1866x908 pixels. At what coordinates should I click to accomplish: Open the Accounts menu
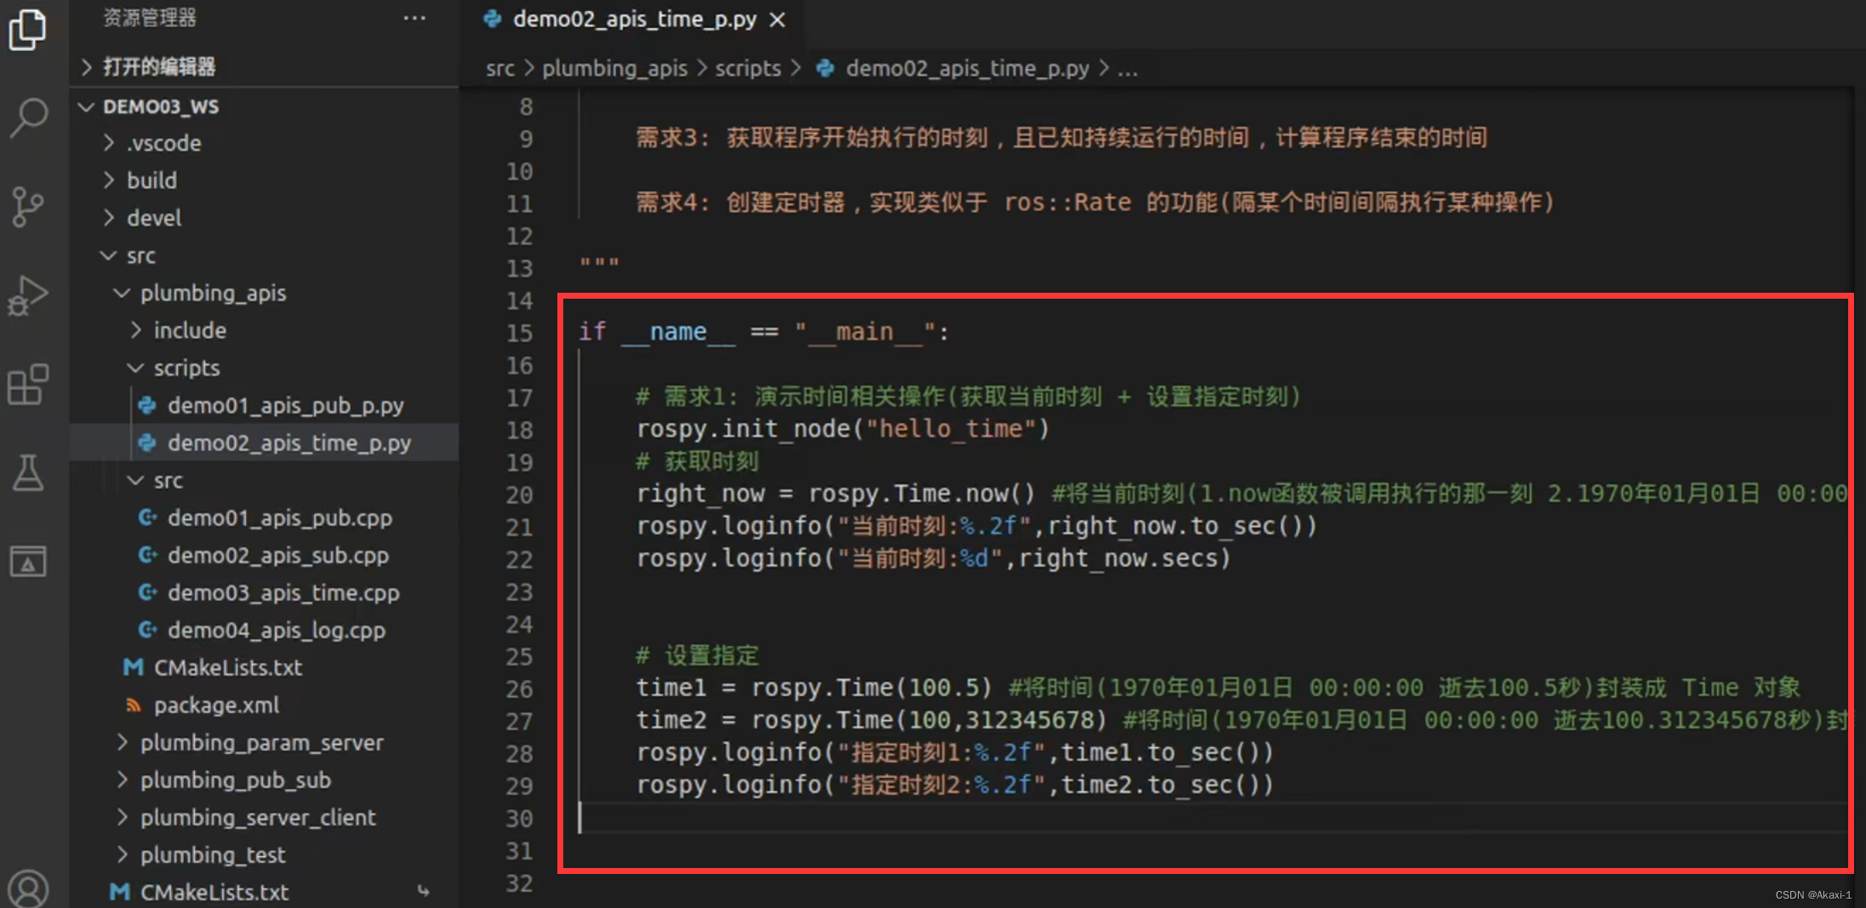pos(30,888)
